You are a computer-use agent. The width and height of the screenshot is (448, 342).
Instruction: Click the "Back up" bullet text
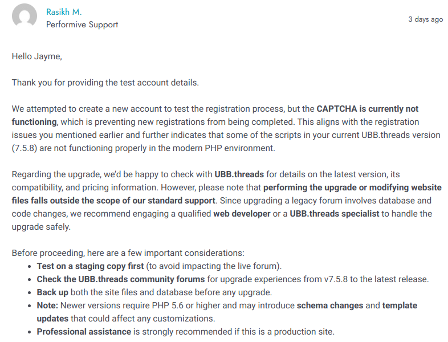(54, 292)
